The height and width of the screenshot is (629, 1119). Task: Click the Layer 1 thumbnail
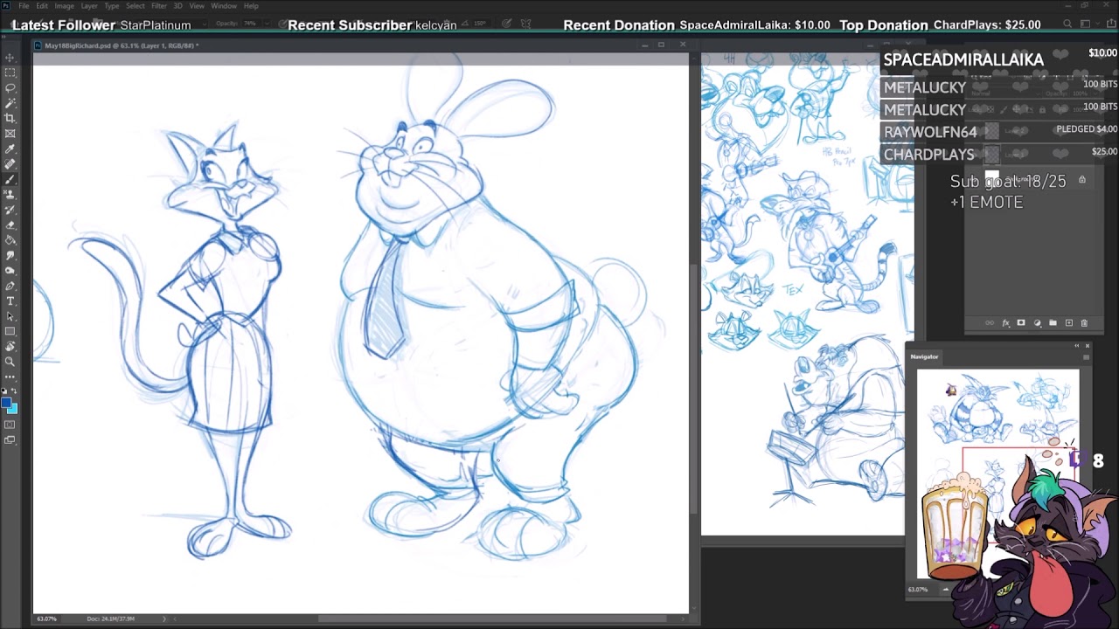click(991, 155)
